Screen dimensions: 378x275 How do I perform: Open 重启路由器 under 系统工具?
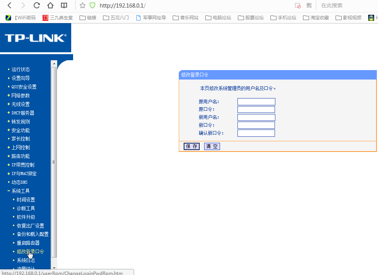[x=28, y=243]
